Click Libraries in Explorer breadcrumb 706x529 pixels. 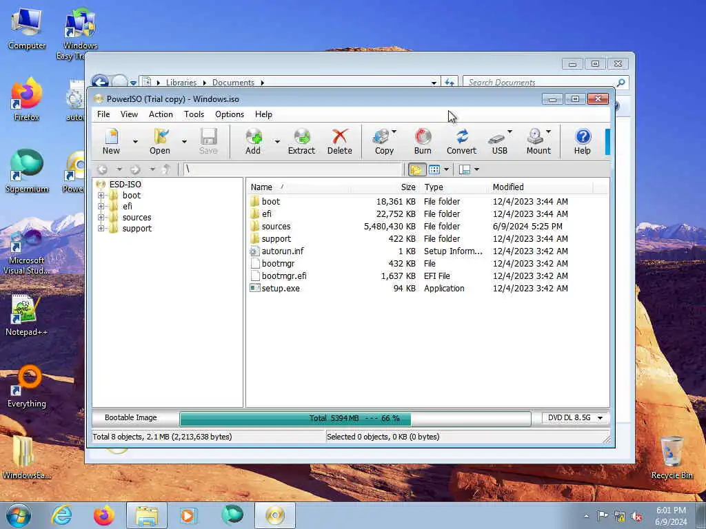point(181,83)
